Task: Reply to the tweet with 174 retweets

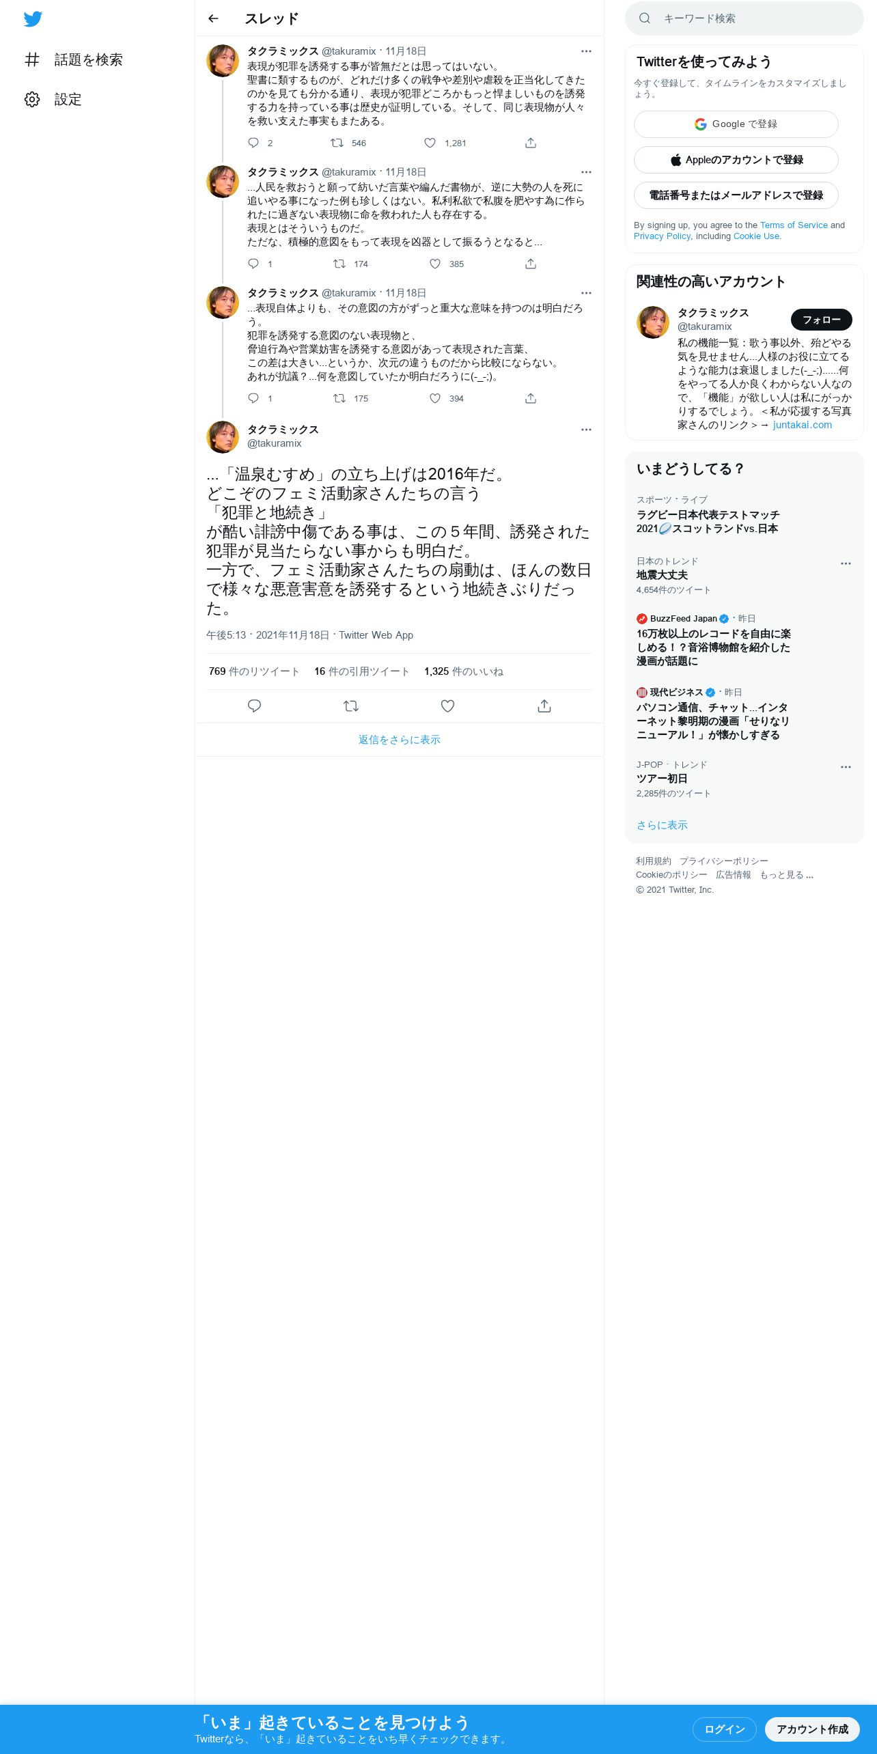Action: (x=253, y=264)
